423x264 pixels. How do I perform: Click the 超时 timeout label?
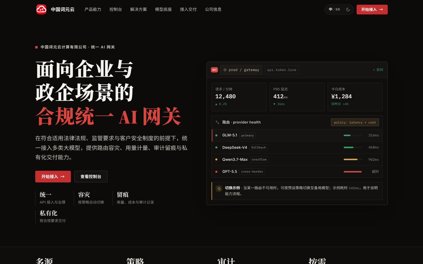point(375,172)
